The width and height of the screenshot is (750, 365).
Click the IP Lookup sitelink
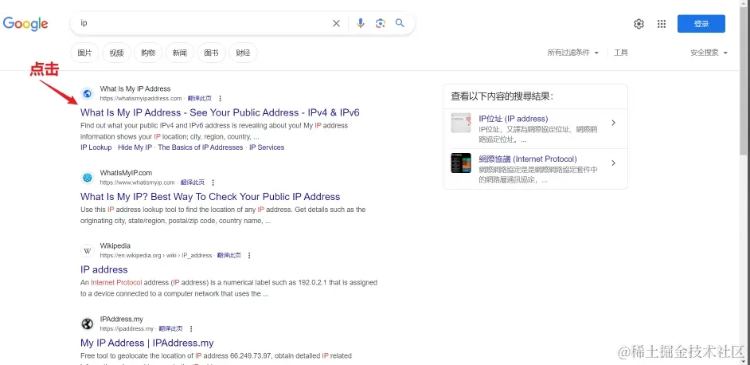pos(96,147)
